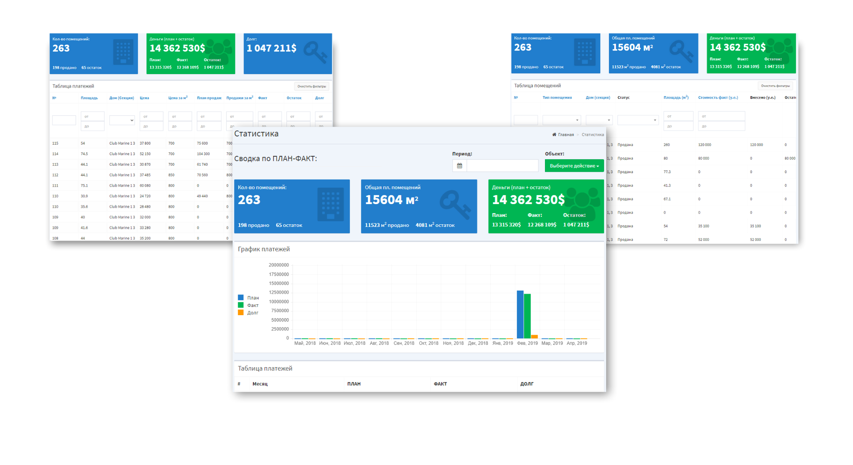Image resolution: width=853 pixels, height=465 pixels.
Task: Click the ФАКТ column header in center table
Action: tap(440, 384)
